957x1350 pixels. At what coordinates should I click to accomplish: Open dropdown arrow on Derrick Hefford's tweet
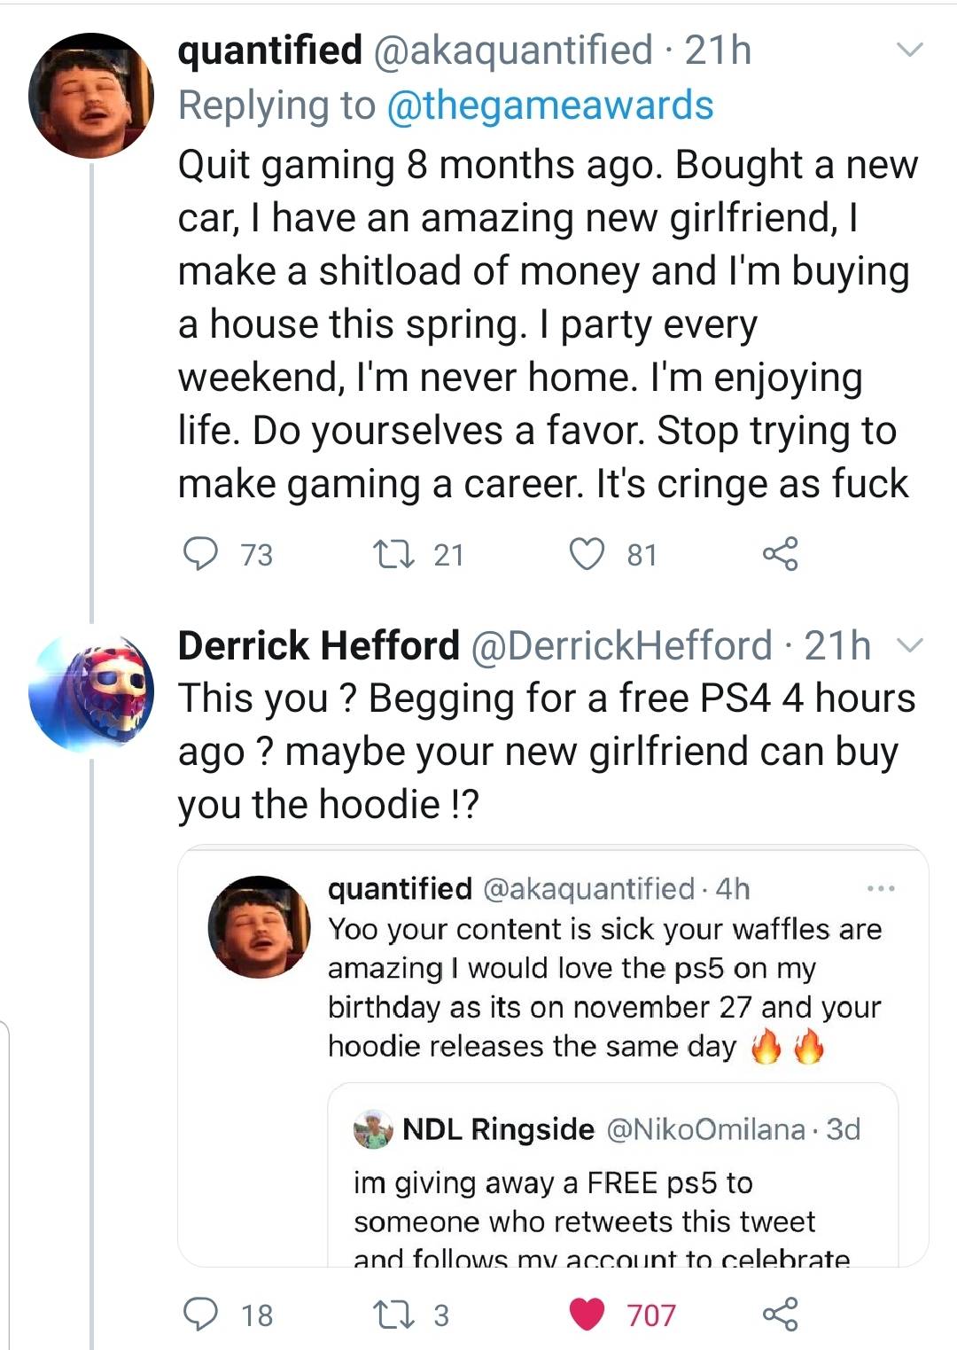pos(910,645)
